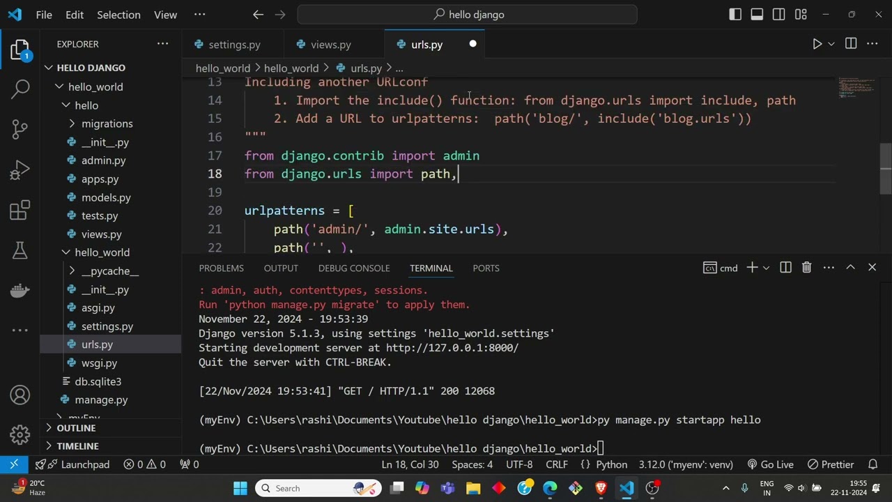Open the new terminal launch profile dropdown
Viewport: 892px width, 502px height.
(767, 268)
